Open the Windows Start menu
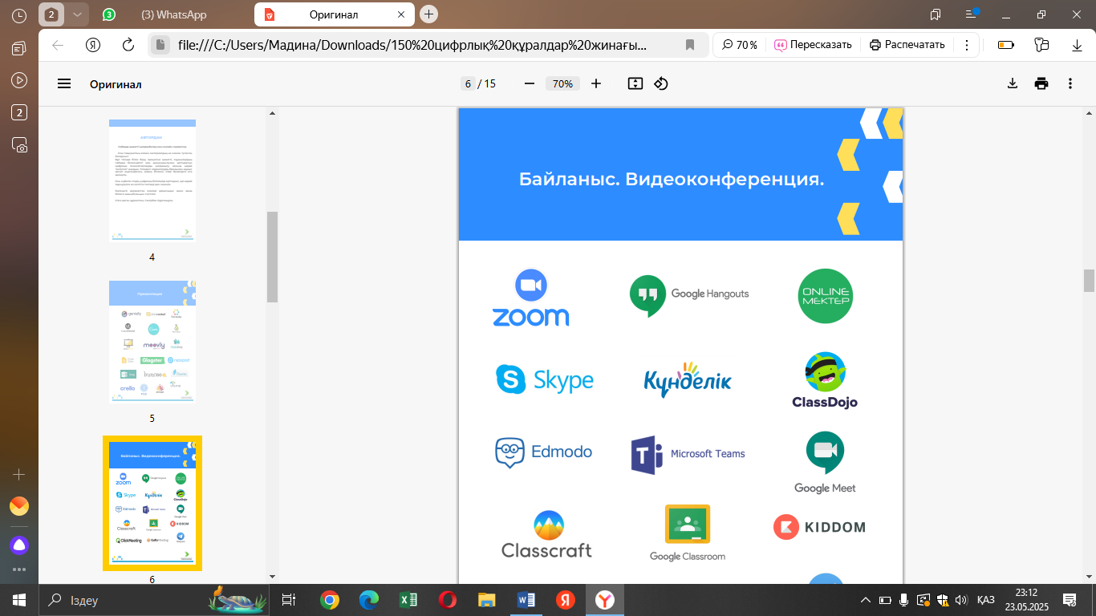Viewport: 1096px width, 616px height. point(19,600)
